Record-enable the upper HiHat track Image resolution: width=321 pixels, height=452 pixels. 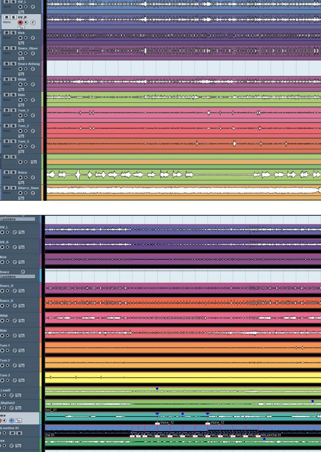tap(20, 85)
